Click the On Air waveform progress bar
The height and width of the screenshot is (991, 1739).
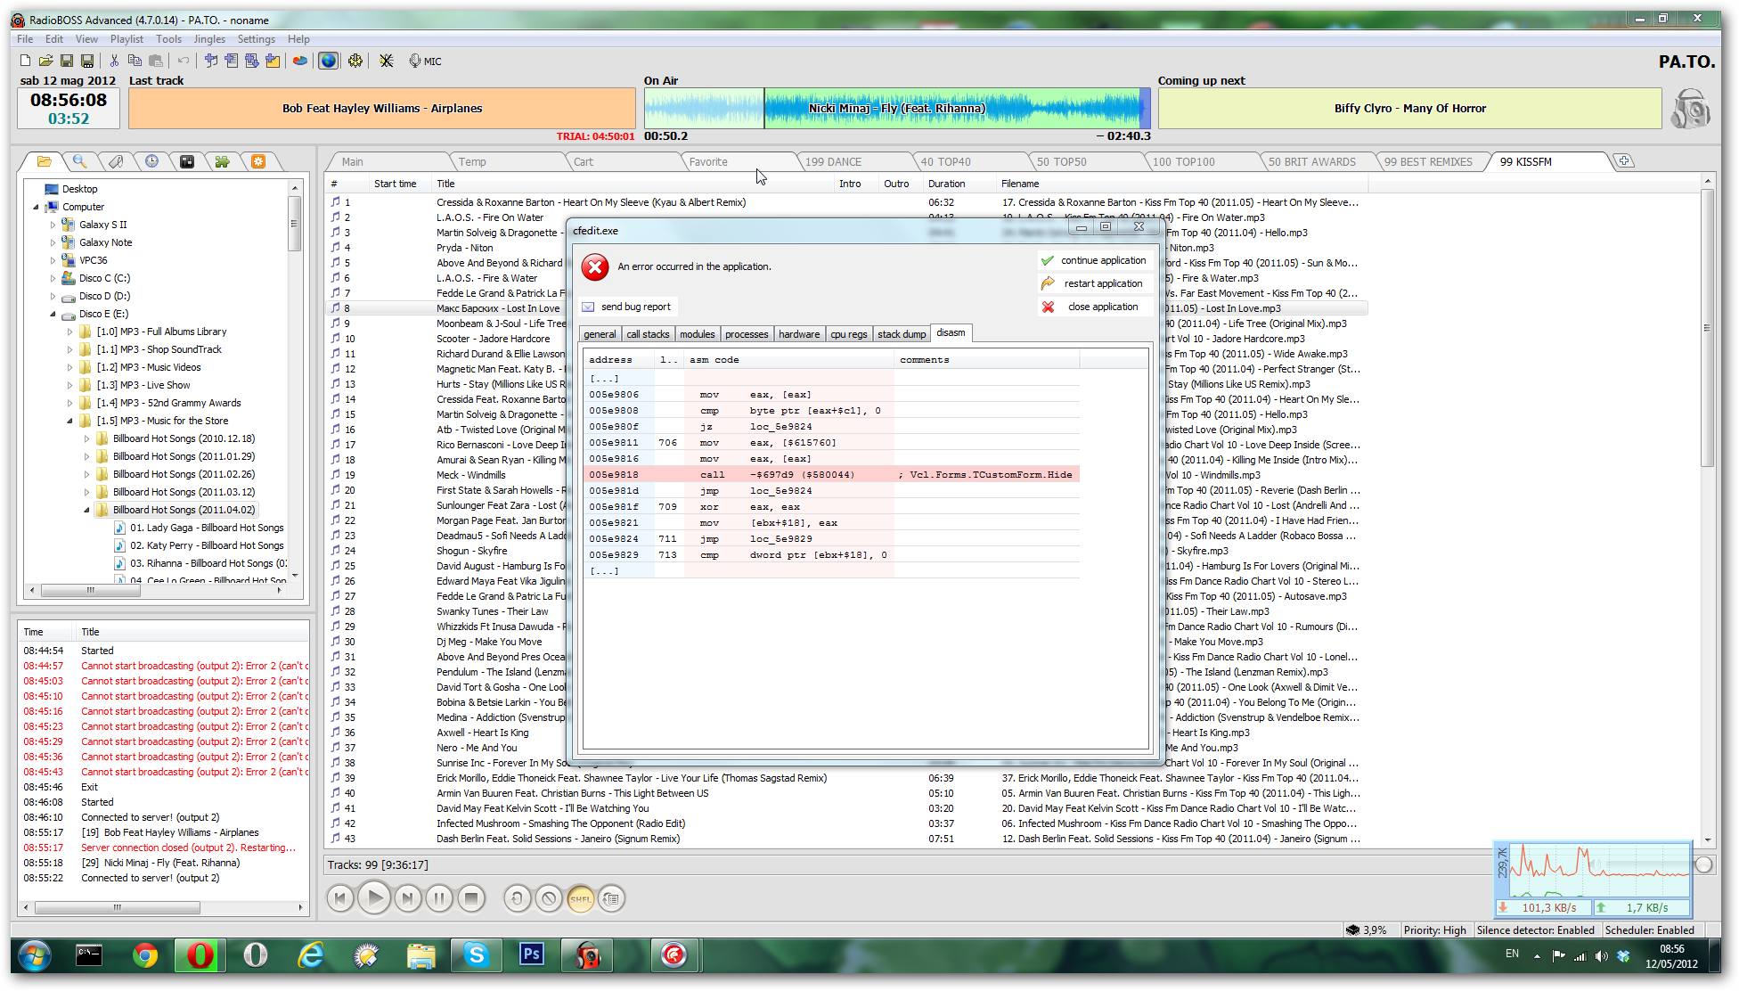pos(897,108)
